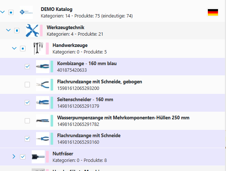This screenshot has height=171, width=226.
Task: Click the Handwerkzeuge tools icon
Action: pos(38,48)
